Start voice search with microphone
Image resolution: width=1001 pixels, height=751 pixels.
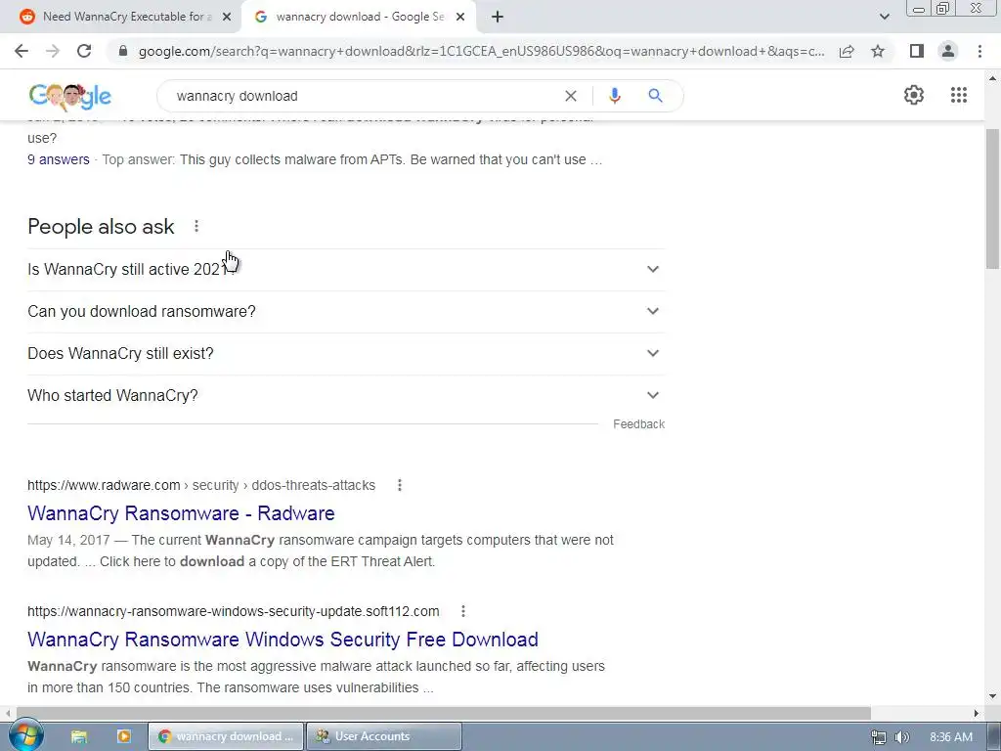click(x=614, y=96)
